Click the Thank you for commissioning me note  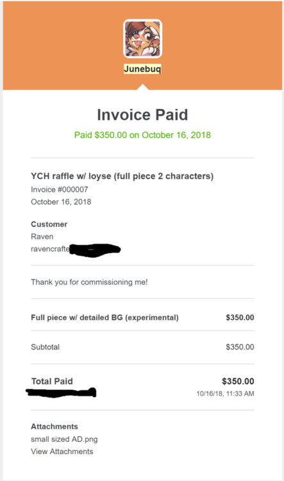[89, 282]
